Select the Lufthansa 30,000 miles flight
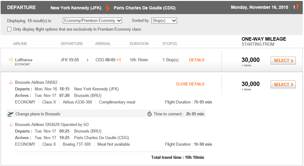The image size is (304, 166). (283, 61)
